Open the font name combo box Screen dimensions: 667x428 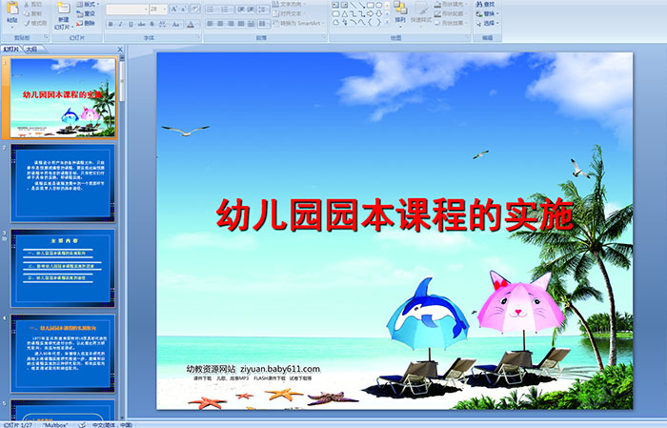pos(127,10)
